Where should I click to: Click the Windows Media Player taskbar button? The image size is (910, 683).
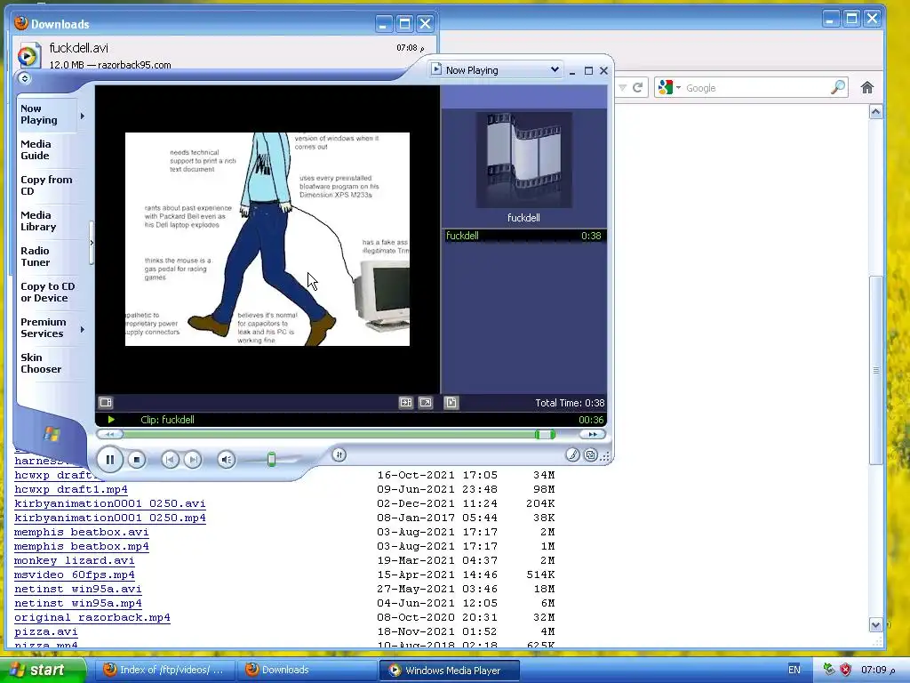click(449, 670)
